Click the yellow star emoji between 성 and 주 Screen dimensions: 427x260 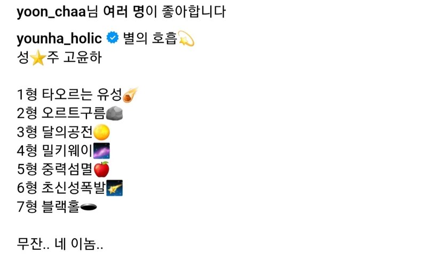(38, 58)
